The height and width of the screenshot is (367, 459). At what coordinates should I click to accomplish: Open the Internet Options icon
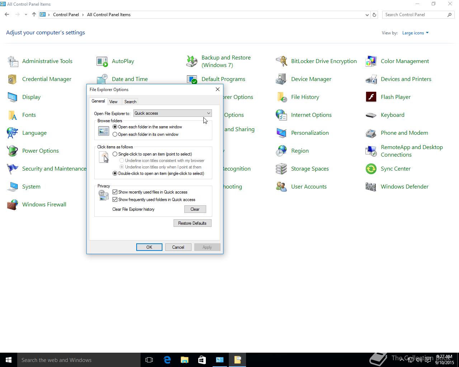tap(281, 115)
